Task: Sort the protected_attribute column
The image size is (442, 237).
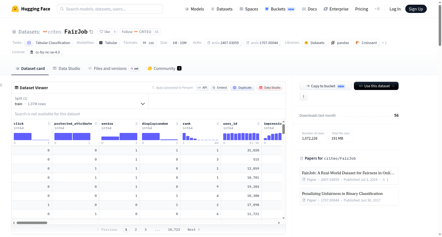Action: coord(96,124)
